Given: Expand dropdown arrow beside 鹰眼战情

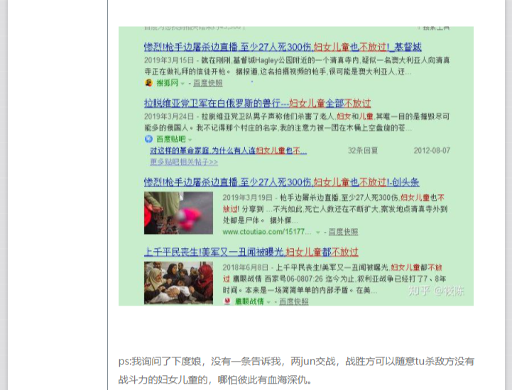Looking at the screenshot, I should point(268,302).
